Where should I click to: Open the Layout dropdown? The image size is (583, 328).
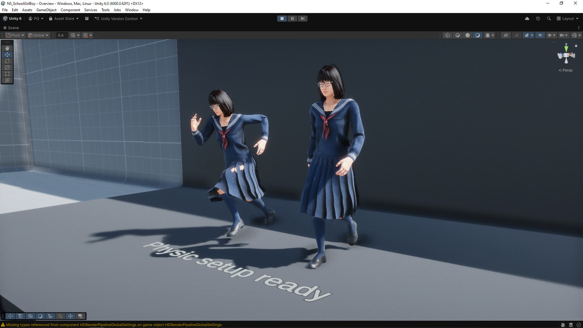pos(566,18)
